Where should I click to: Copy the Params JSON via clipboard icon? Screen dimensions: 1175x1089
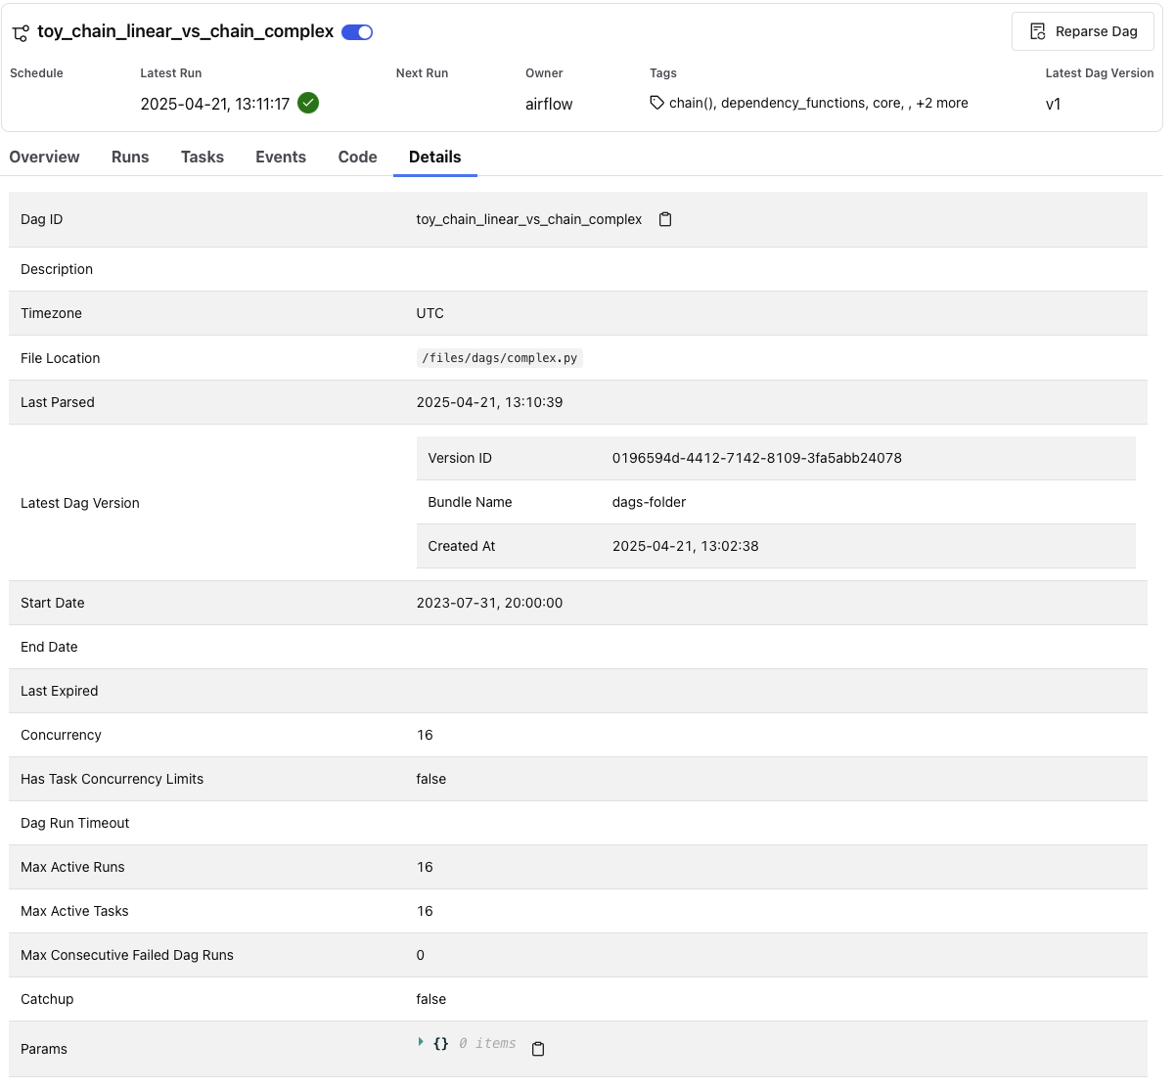point(538,1049)
